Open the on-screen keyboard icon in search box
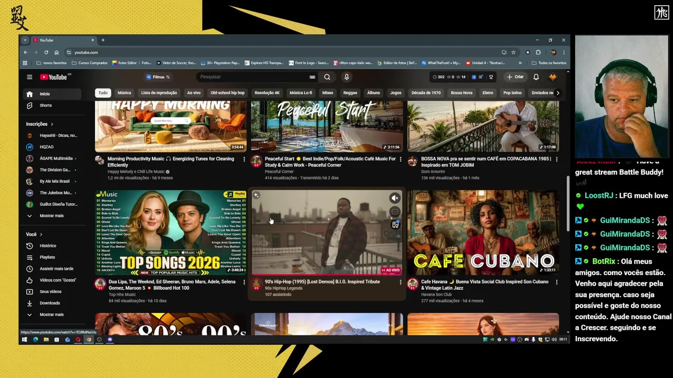The width and height of the screenshot is (673, 378). click(312, 77)
